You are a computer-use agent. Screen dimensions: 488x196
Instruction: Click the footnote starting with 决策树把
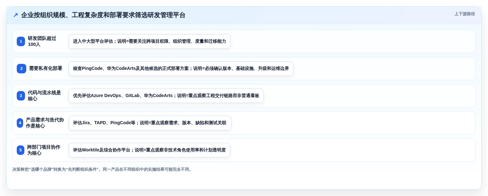coord(102,169)
